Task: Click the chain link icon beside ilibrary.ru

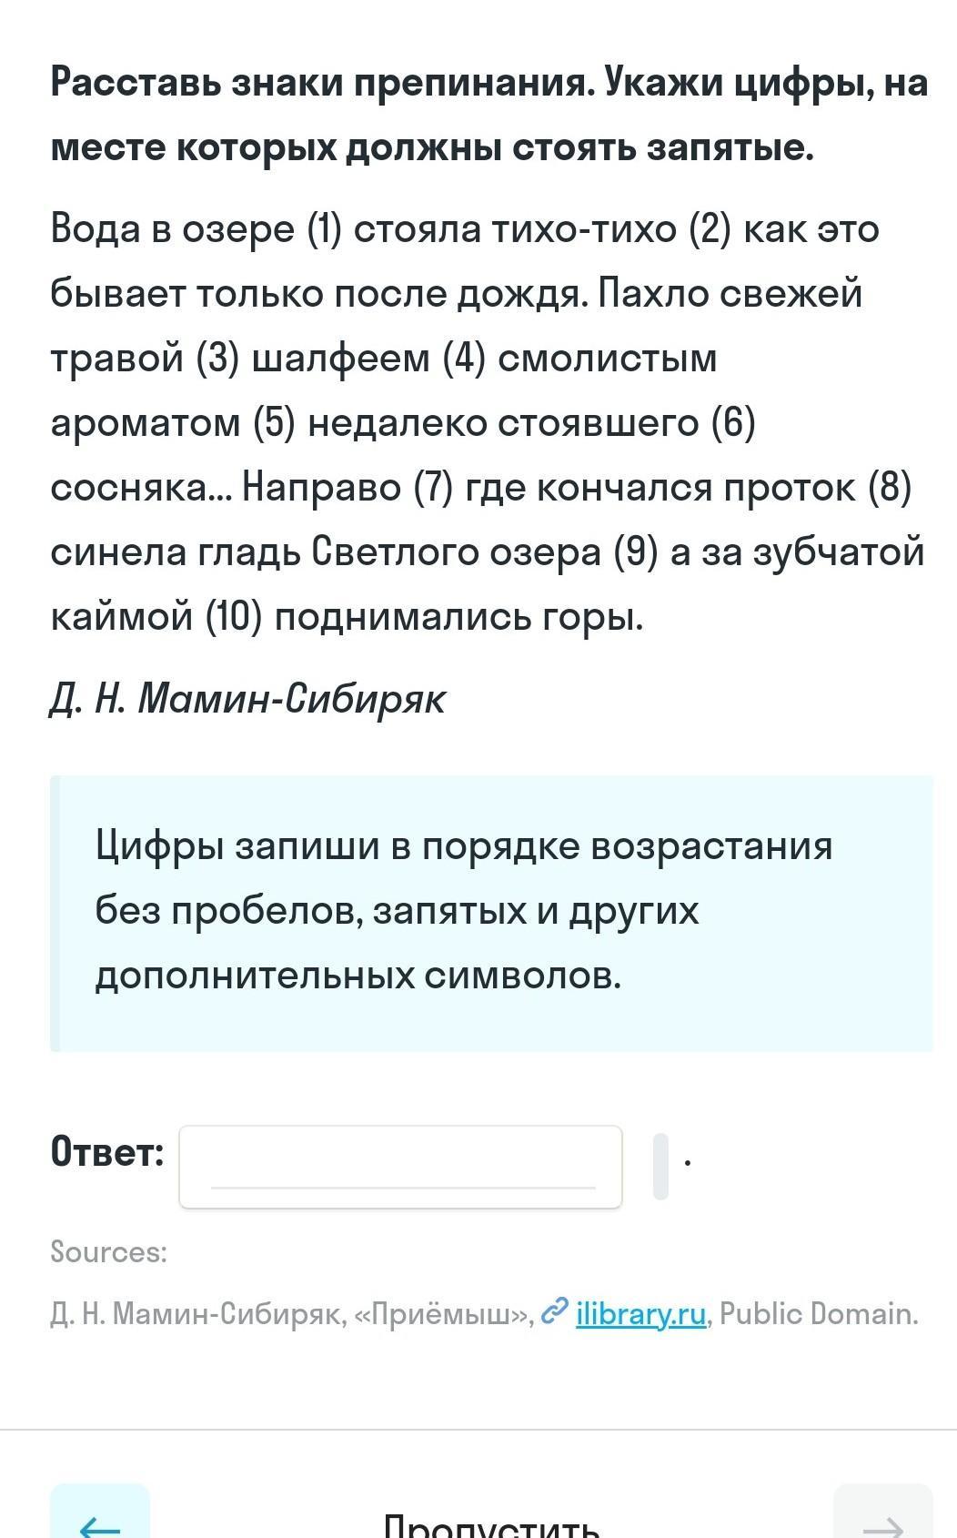Action: [553, 1312]
